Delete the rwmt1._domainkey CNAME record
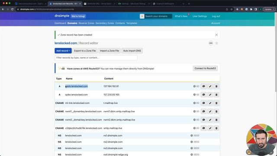 216,111
